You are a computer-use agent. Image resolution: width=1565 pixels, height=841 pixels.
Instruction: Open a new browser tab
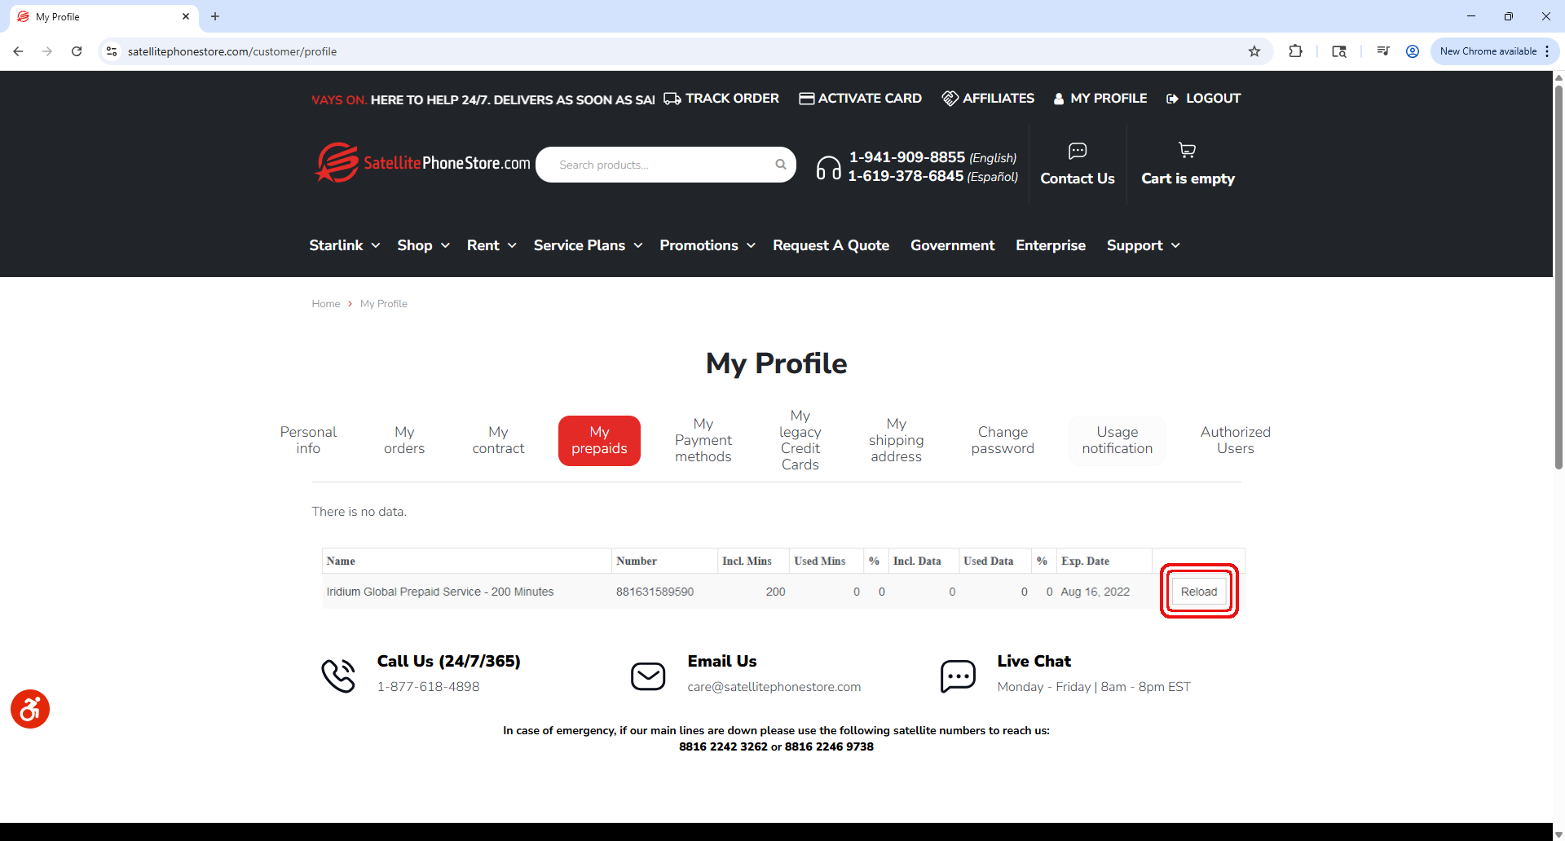click(x=215, y=16)
